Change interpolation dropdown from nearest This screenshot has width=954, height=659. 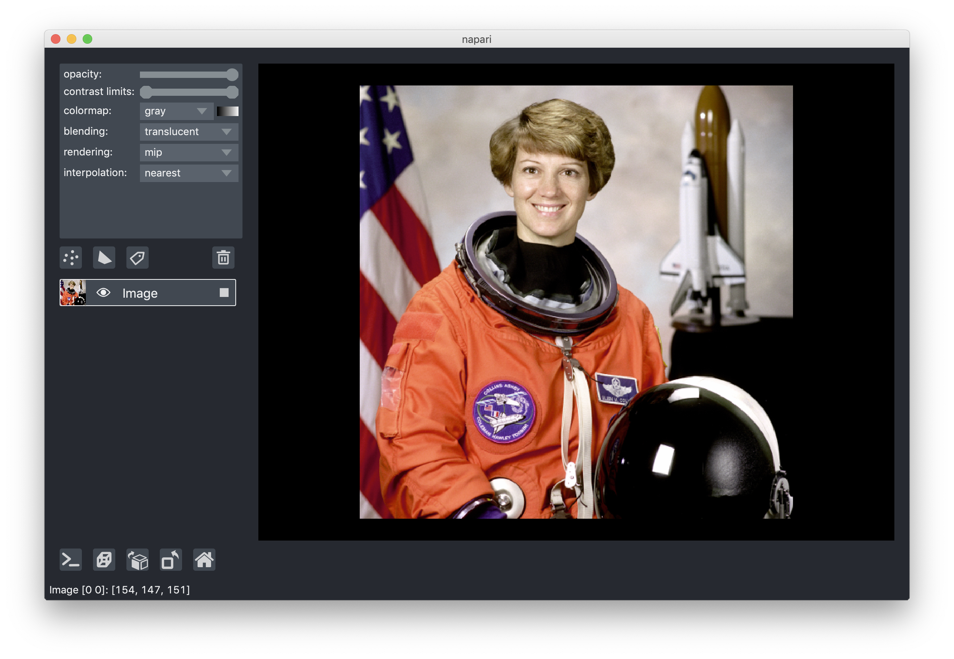(x=189, y=173)
